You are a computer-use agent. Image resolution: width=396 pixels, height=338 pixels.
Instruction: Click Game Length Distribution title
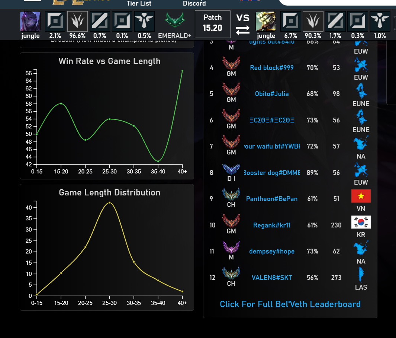point(109,192)
